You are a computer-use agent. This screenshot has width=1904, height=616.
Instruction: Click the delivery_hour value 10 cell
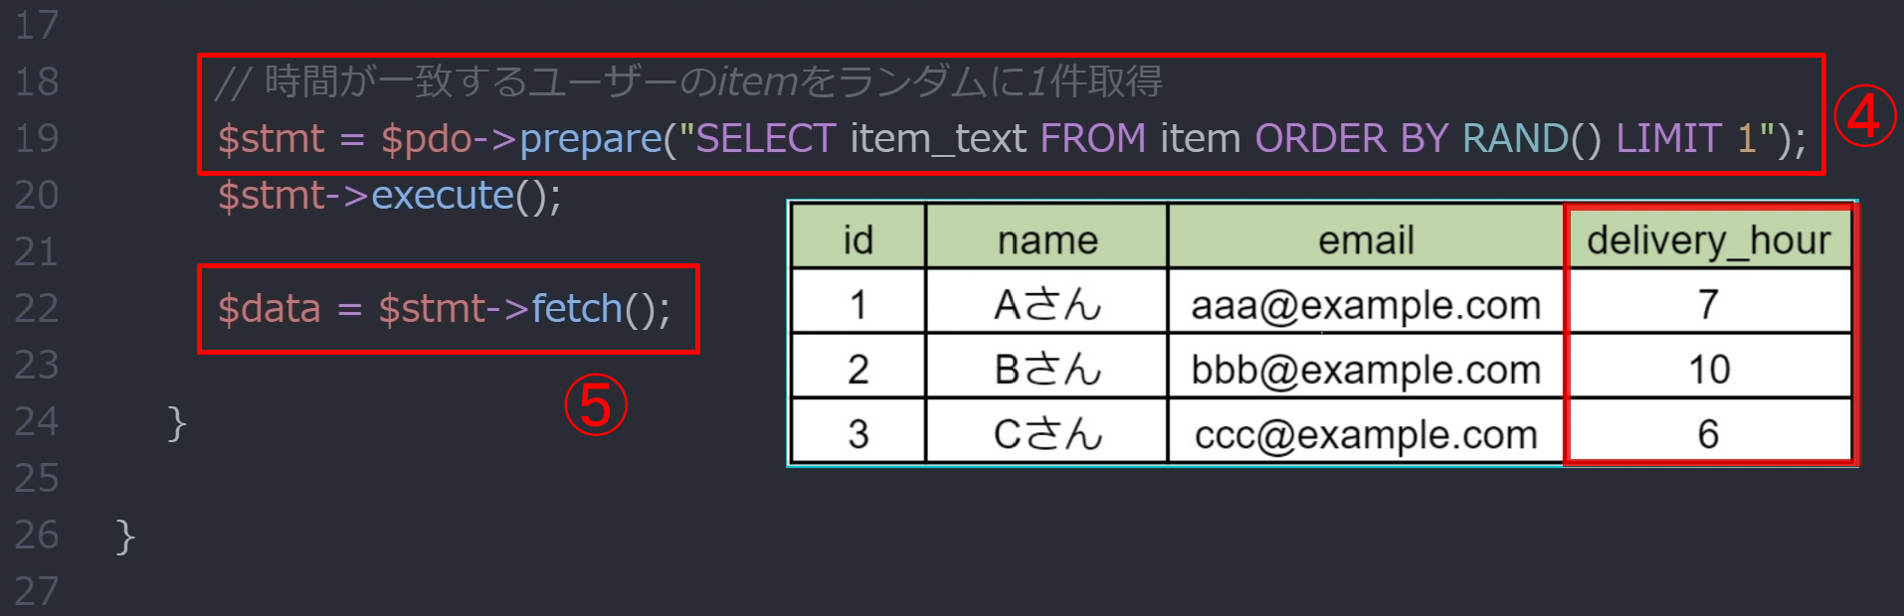point(1709,369)
